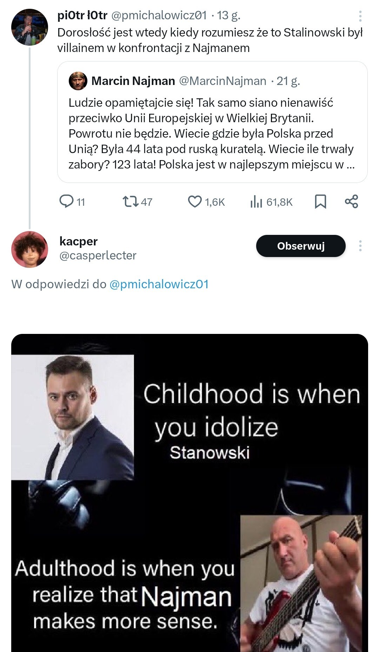Viewport: 379px width, 652px height.
Task: Tap the Marcin Najman name in quoted tweet
Action: click(133, 81)
